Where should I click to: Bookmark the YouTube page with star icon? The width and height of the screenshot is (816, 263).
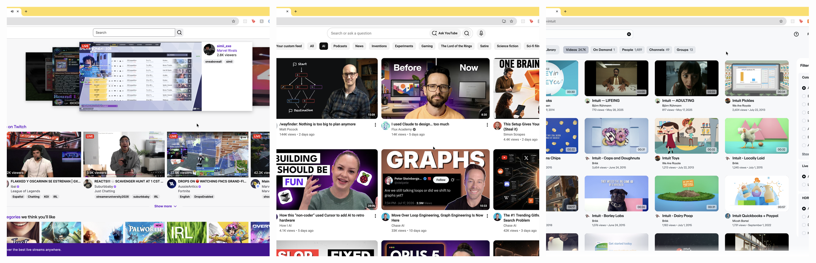[511, 21]
